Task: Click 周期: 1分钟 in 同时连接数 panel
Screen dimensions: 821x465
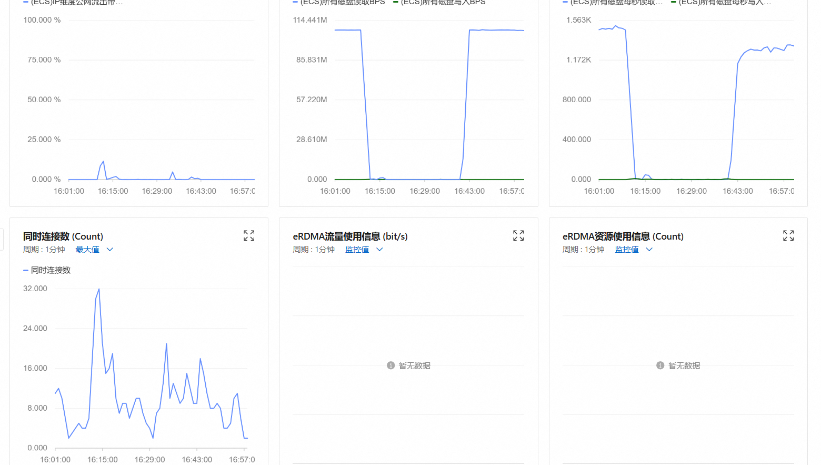Action: pos(44,250)
